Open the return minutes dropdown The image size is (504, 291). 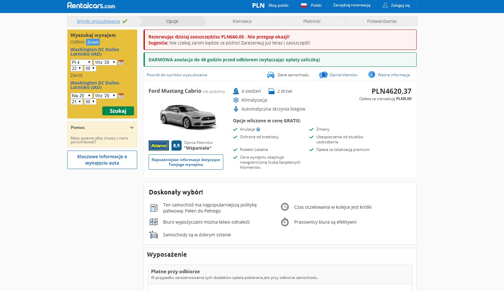click(90, 102)
